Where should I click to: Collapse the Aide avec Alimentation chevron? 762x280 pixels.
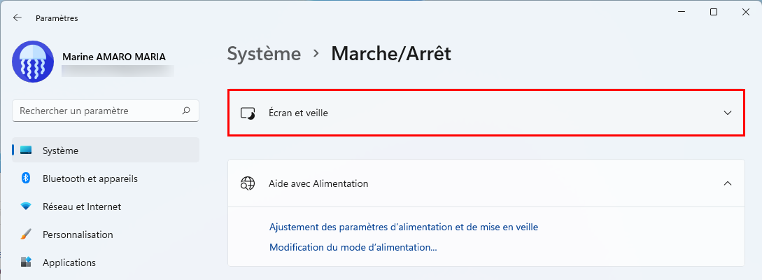pyautogui.click(x=728, y=183)
